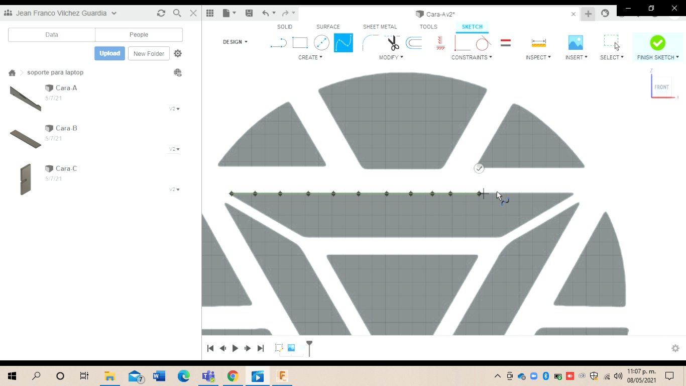686x386 pixels.
Task: Click the Select window tool icon
Action: 611,43
